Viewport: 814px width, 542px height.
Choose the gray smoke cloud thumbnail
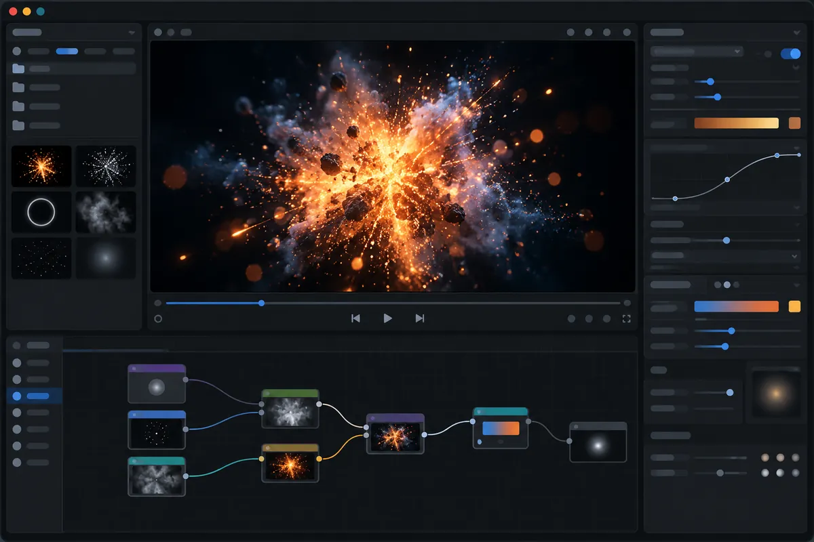tap(105, 212)
